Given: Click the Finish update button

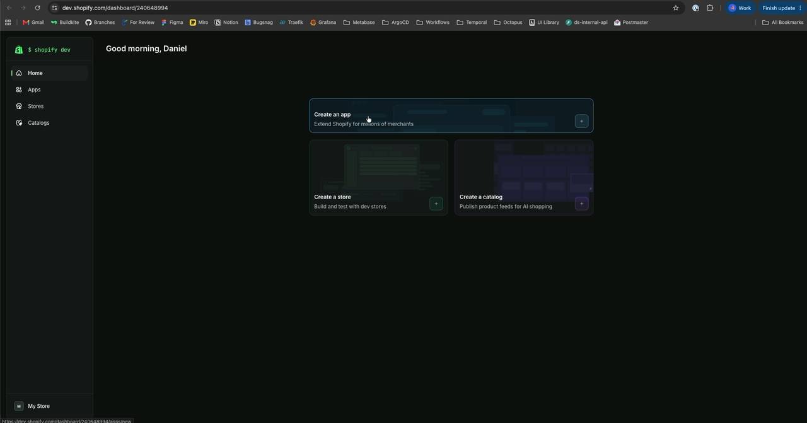Looking at the screenshot, I should click(x=782, y=8).
